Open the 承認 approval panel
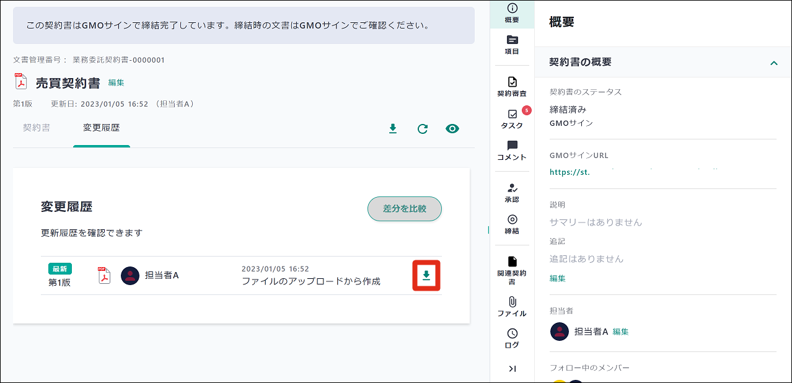This screenshot has height=383, width=792. coord(512,193)
